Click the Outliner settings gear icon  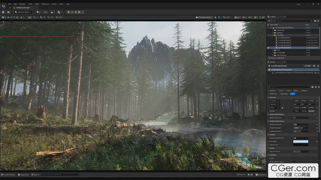pyautogui.click(x=318, y=21)
